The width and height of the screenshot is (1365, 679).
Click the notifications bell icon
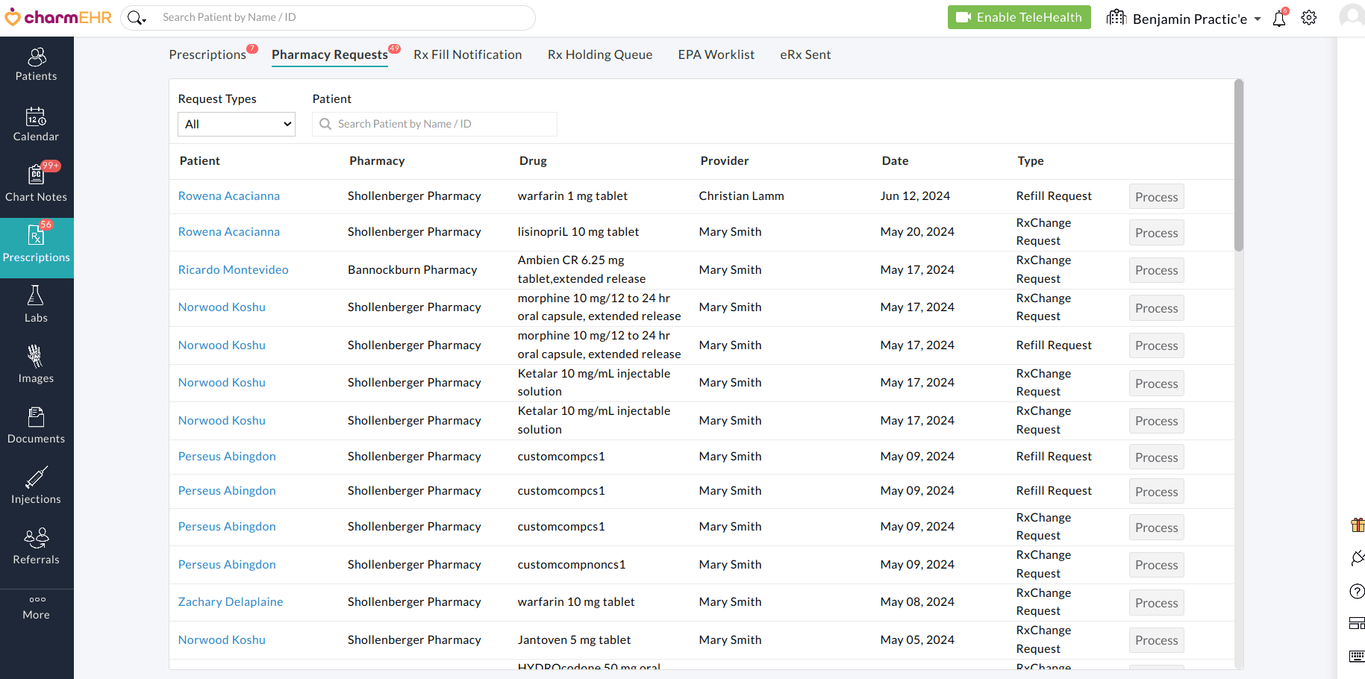[1279, 18]
